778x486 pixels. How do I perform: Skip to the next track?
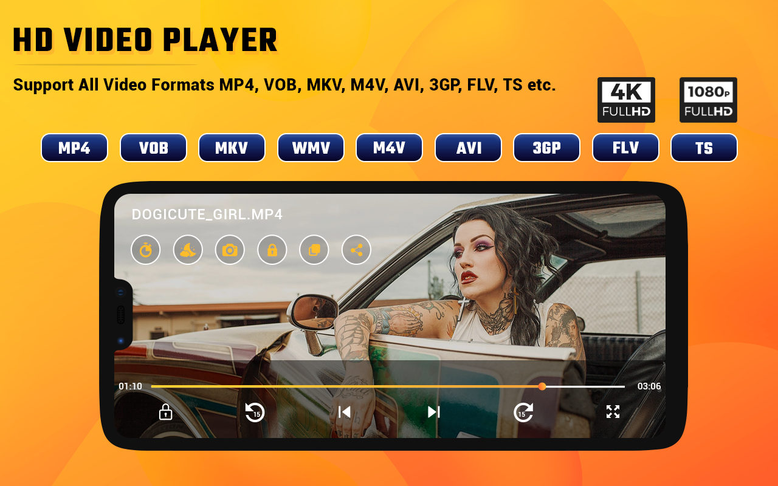click(x=433, y=412)
